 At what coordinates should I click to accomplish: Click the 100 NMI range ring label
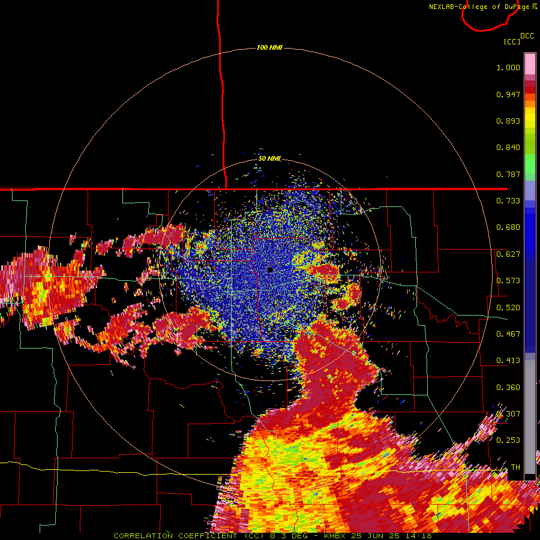269,47
